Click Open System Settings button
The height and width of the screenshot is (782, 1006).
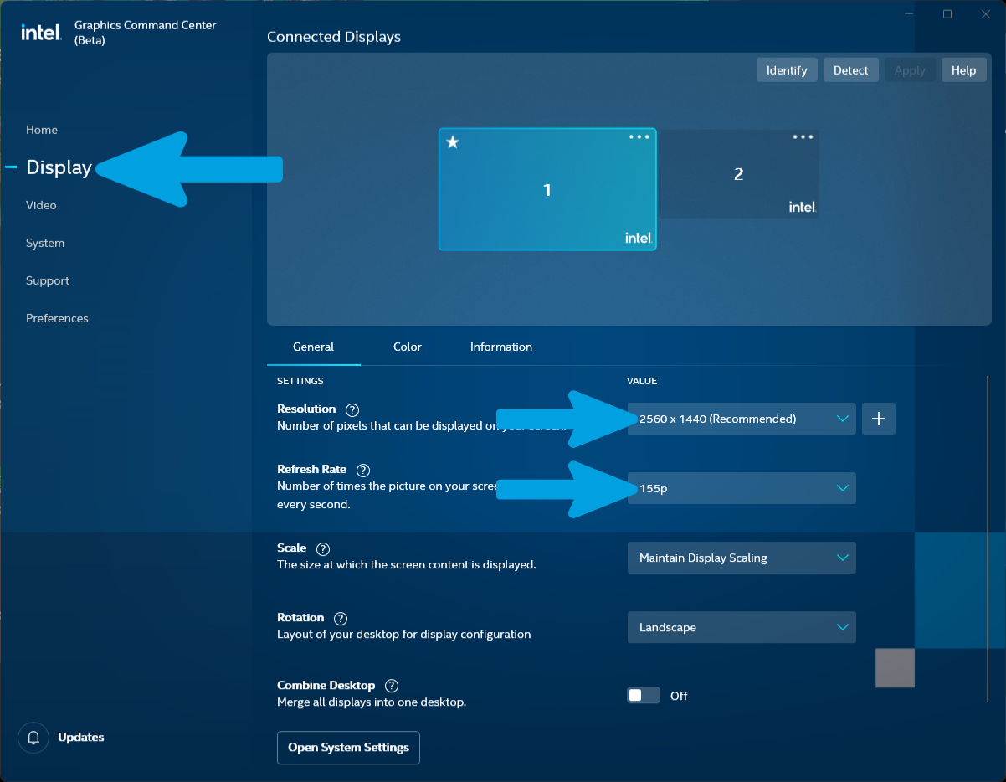tap(348, 748)
